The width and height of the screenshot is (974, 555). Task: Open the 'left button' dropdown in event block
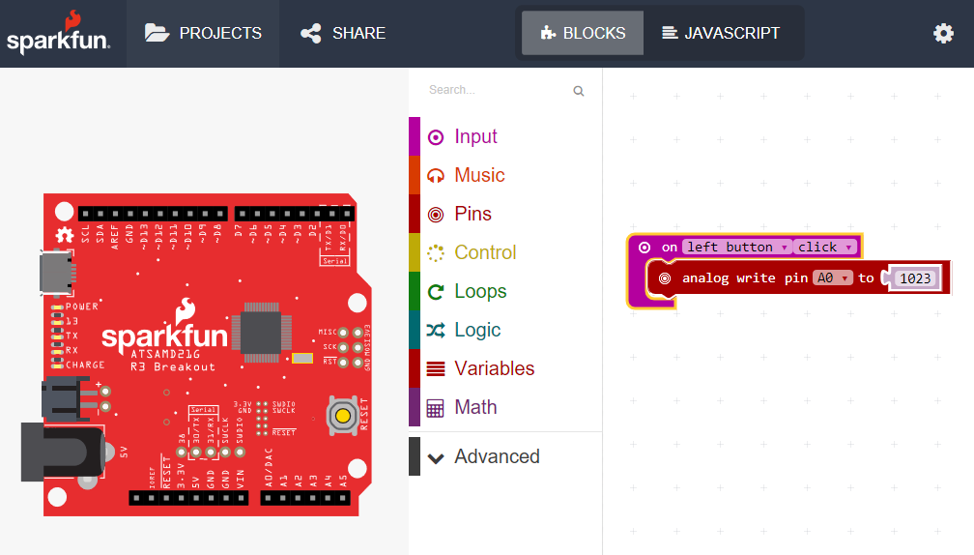tap(737, 248)
